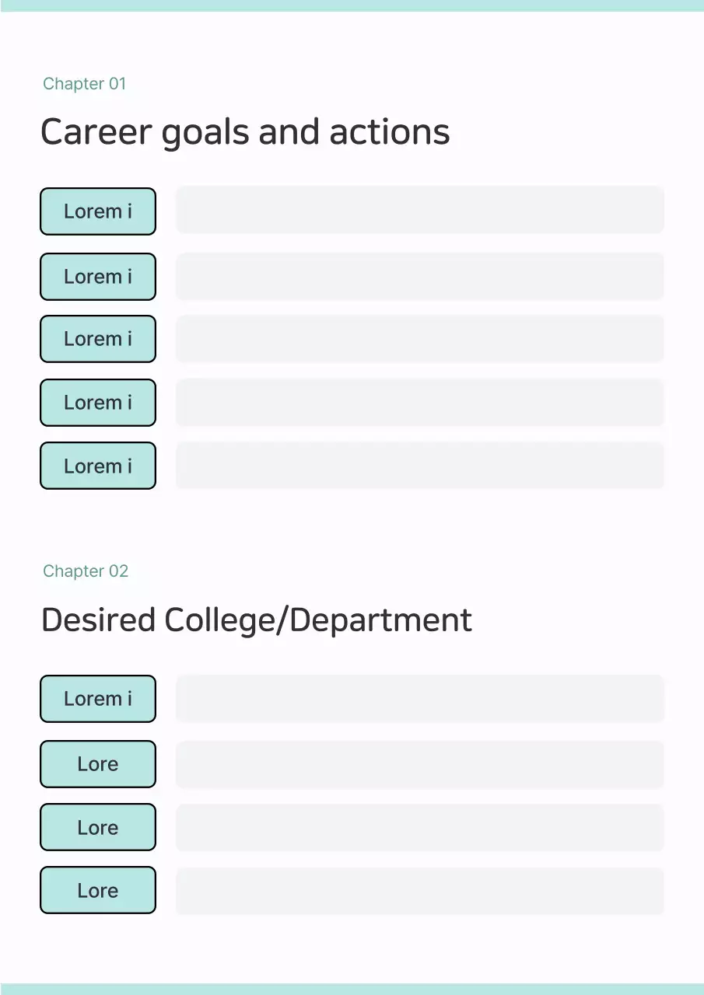The width and height of the screenshot is (704, 995).
Task: Click fourth Lorem i button under Career goals
Action: [98, 403]
